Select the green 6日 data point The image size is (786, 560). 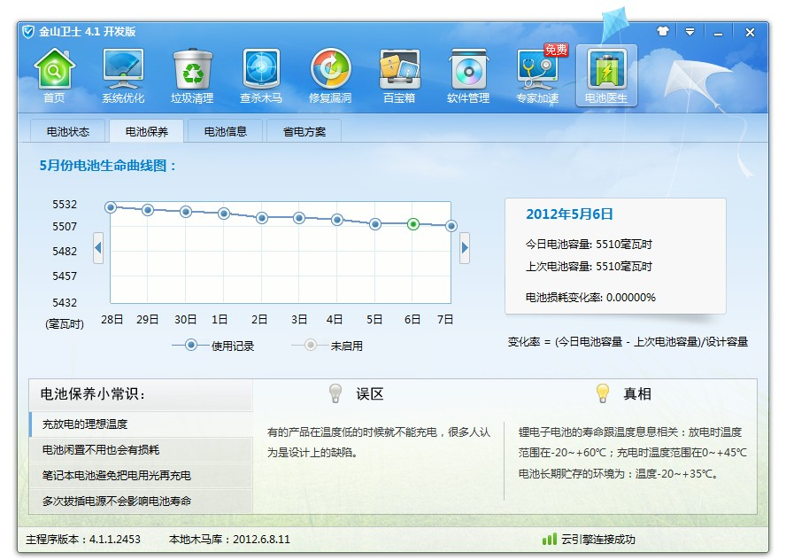coord(413,224)
